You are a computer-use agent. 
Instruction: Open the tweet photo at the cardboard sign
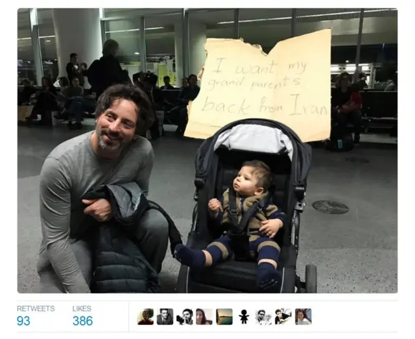click(x=259, y=85)
